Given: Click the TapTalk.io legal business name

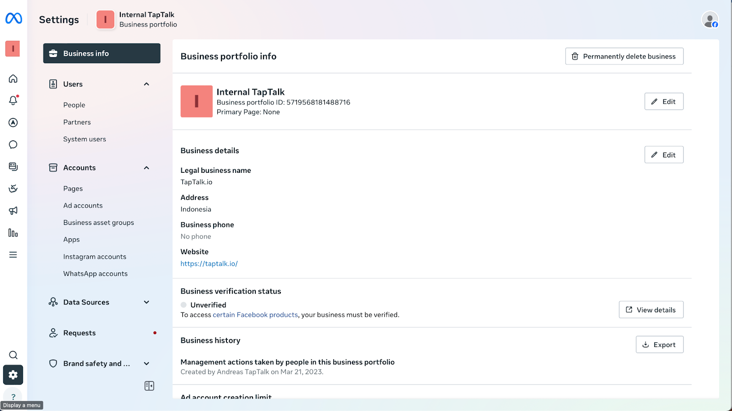Looking at the screenshot, I should (196, 182).
